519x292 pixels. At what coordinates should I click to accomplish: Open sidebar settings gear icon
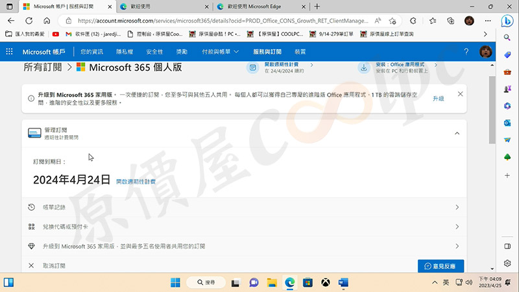coord(507,263)
